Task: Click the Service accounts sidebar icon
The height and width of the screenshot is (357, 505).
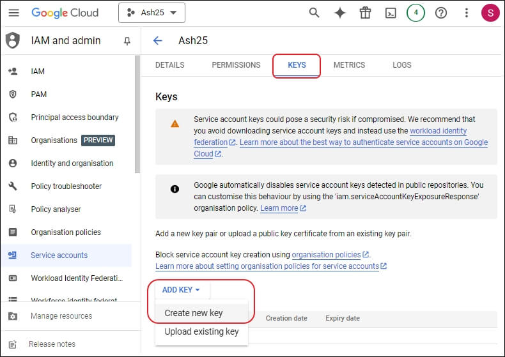Action: (13, 255)
